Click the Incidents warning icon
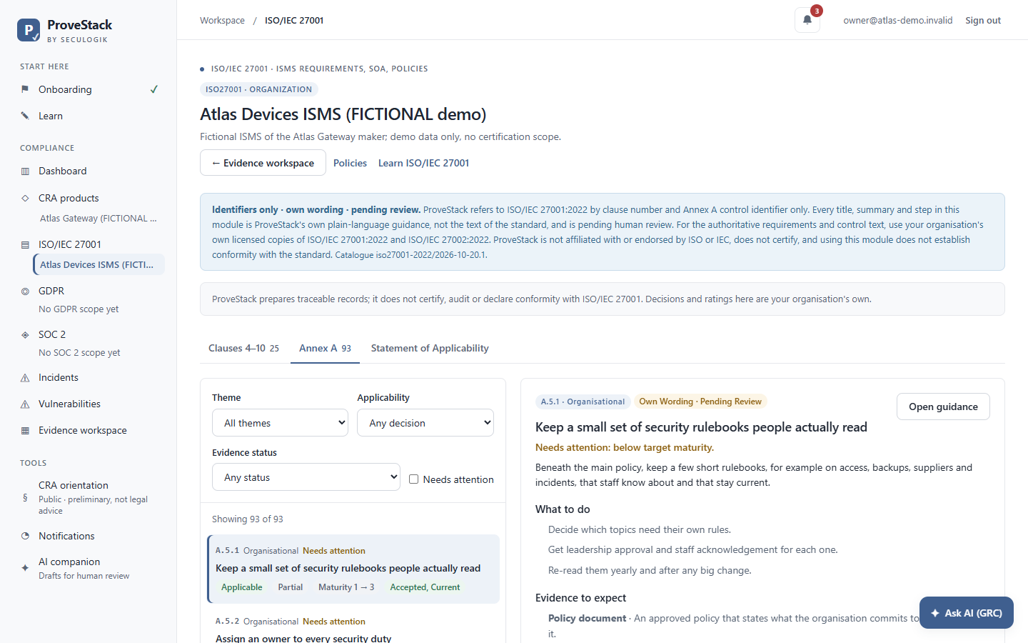The image size is (1028, 643). [25, 378]
